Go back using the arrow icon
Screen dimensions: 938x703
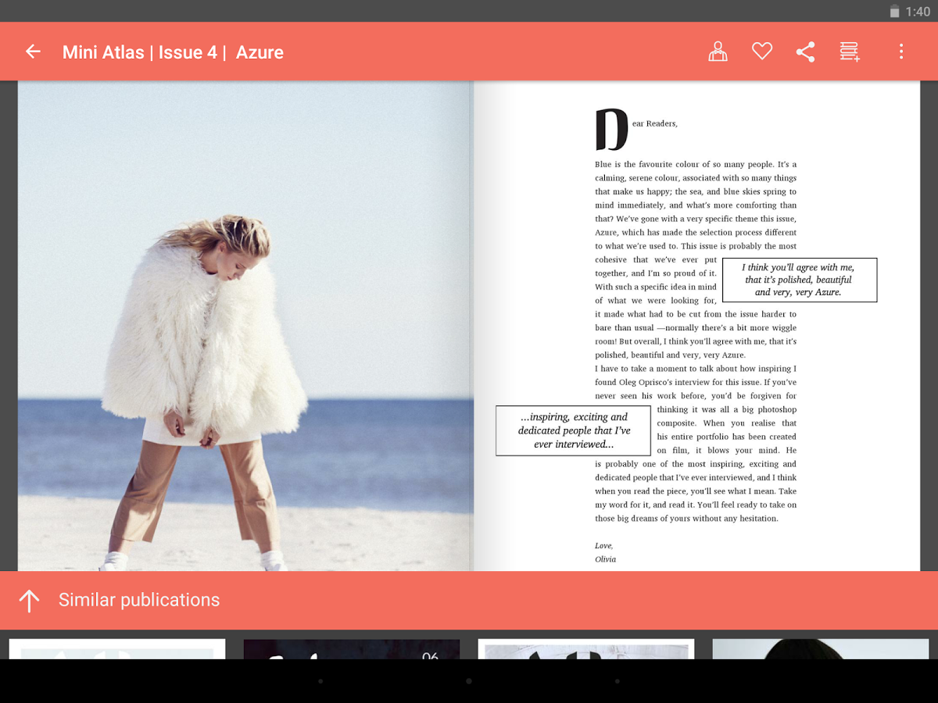(32, 51)
